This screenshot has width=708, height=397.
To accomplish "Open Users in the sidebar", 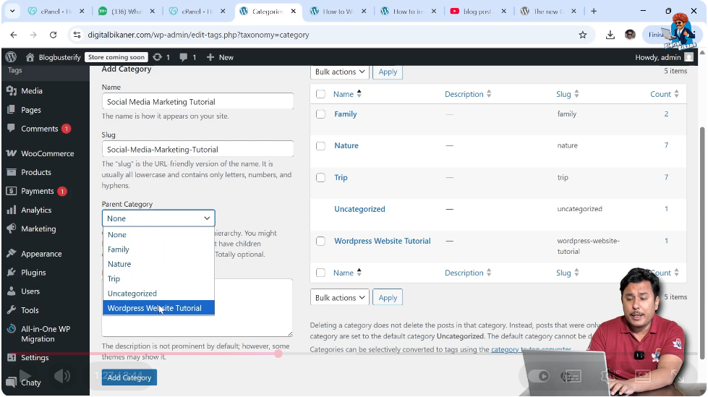I will click(x=30, y=291).
